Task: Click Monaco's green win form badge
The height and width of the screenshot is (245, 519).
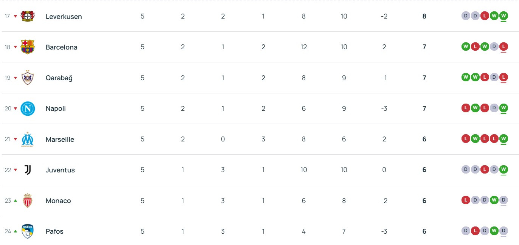Action: (494, 200)
